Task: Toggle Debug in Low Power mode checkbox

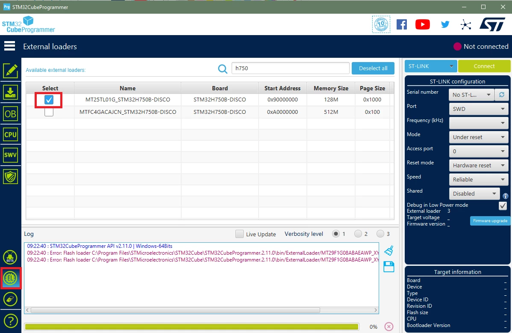Action: click(503, 205)
